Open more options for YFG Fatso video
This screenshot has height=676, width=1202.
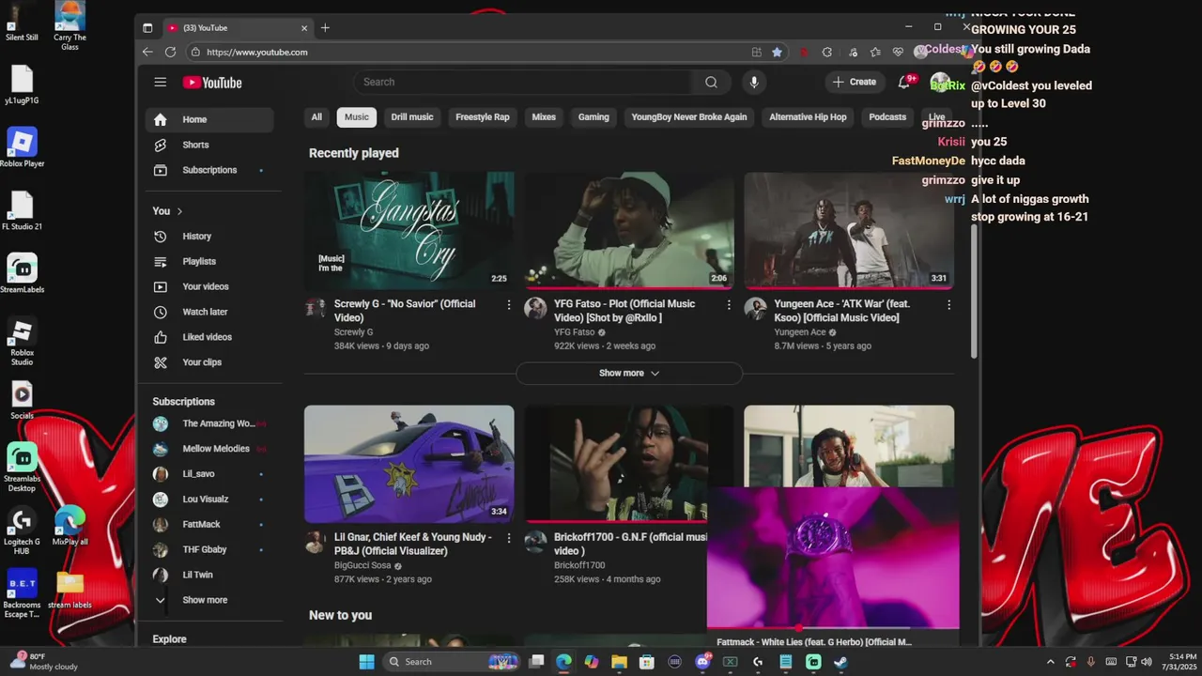(729, 305)
